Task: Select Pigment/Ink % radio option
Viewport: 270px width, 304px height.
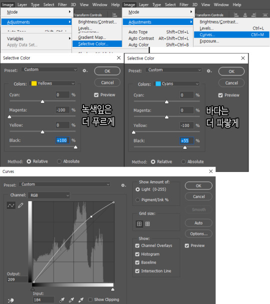Action: point(137,200)
